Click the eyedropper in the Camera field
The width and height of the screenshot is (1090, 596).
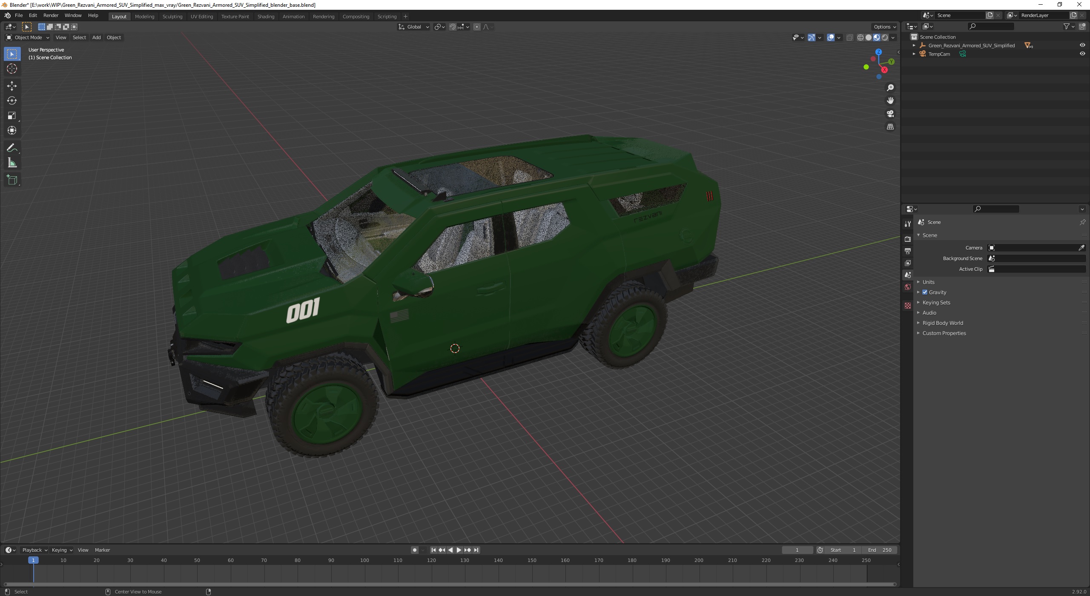coord(1081,248)
